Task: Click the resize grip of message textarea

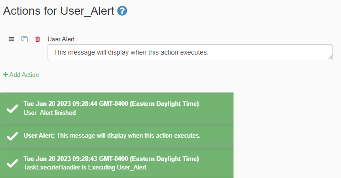Action: pyautogui.click(x=330, y=57)
